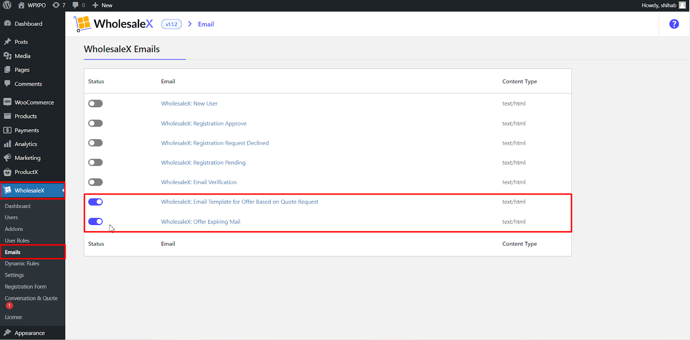Click the Products icon in sidebar
Screen dimensions: 690x340
pyautogui.click(x=7, y=116)
